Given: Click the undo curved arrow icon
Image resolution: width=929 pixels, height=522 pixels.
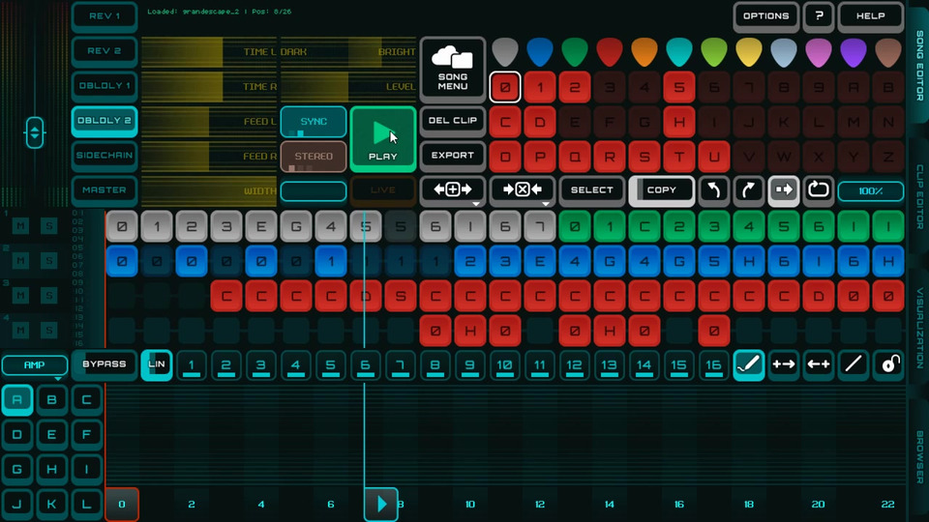Looking at the screenshot, I should click(714, 190).
